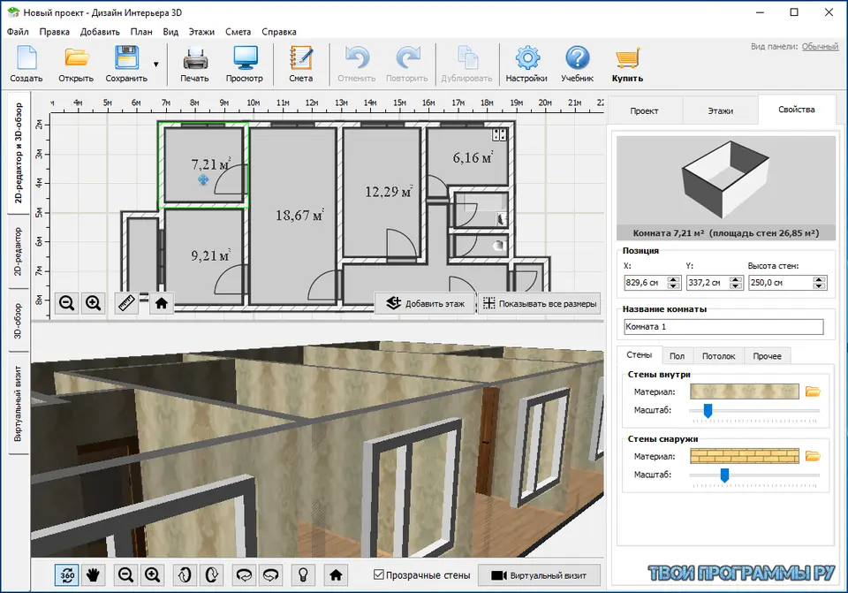Open the Смета notepad icon
848x593 pixels.
300,64
